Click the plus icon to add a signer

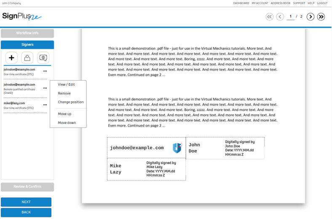tap(12, 58)
